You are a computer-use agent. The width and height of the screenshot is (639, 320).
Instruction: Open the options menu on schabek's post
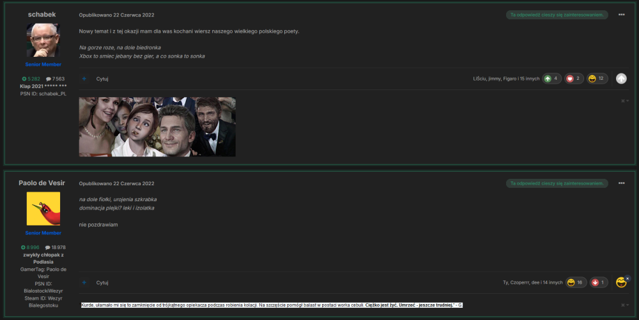[621, 14]
